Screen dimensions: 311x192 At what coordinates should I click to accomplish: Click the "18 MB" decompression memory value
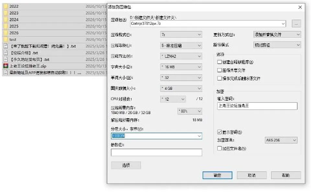click(x=197, y=120)
